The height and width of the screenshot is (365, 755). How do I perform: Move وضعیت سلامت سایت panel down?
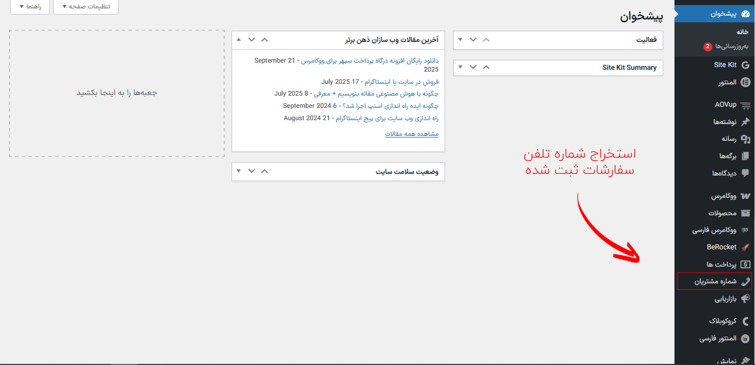pos(252,171)
